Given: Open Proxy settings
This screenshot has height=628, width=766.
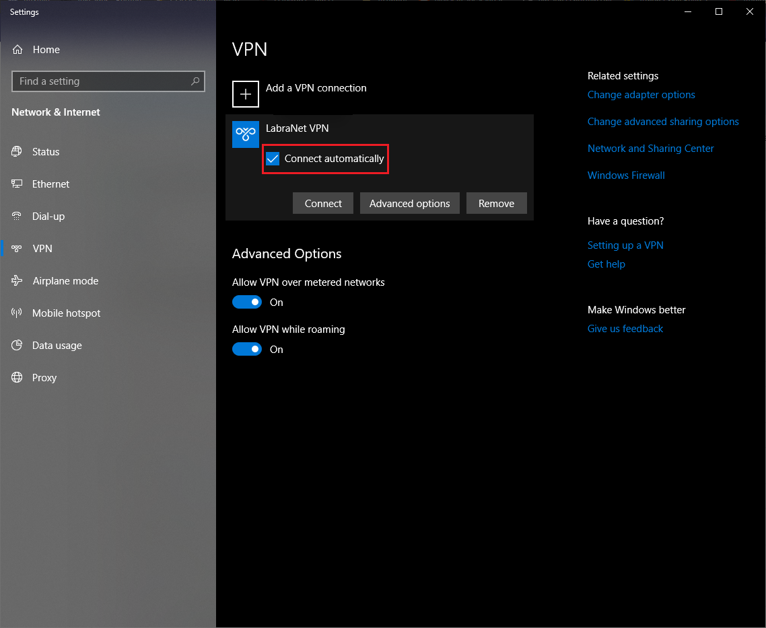Looking at the screenshot, I should 108,378.
